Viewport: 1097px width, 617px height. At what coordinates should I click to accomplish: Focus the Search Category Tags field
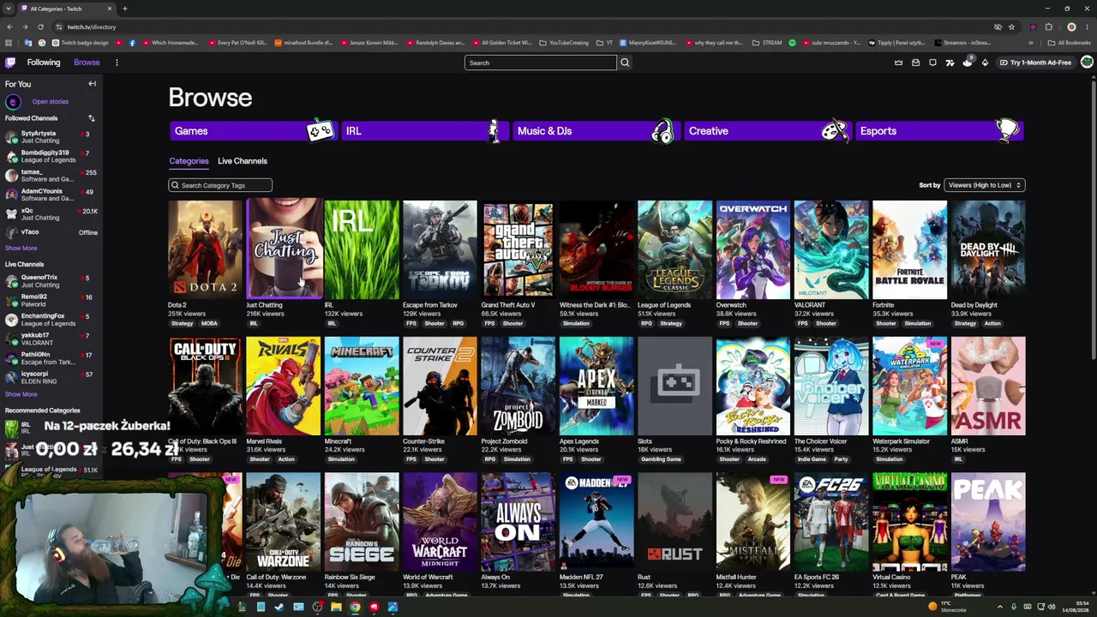(220, 185)
